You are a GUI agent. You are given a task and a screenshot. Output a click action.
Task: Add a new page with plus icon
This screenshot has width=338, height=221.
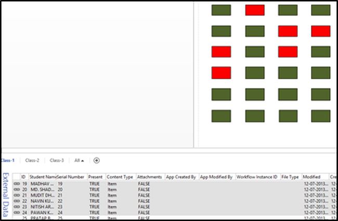tap(96, 160)
